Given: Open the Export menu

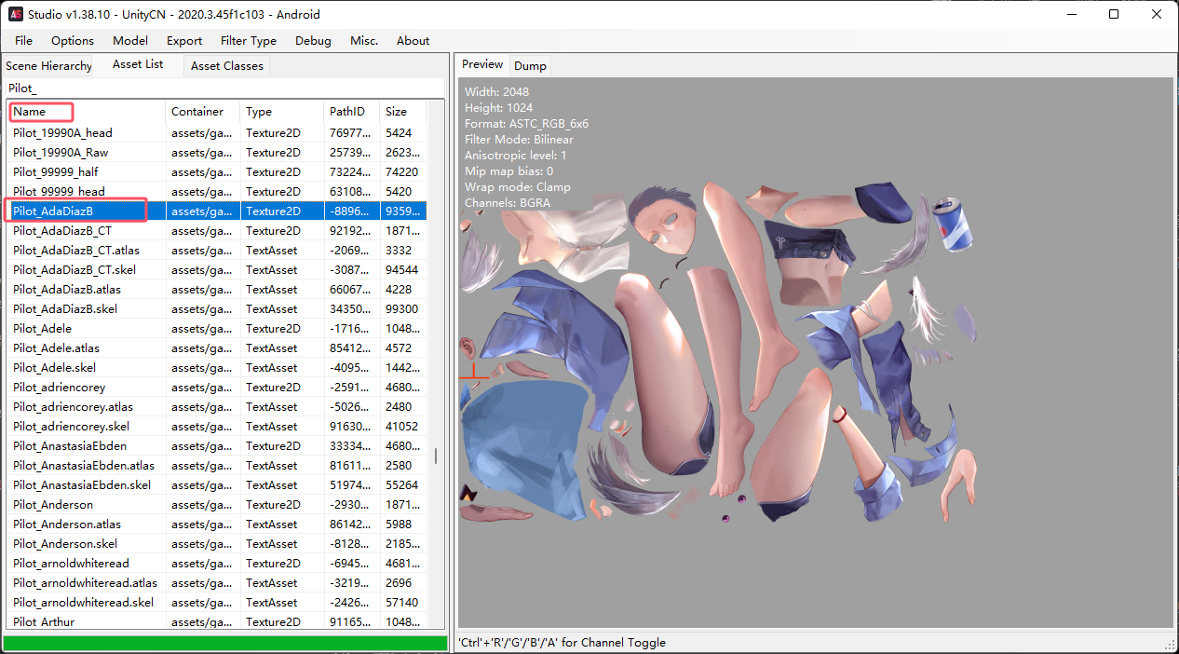Looking at the screenshot, I should coord(184,40).
